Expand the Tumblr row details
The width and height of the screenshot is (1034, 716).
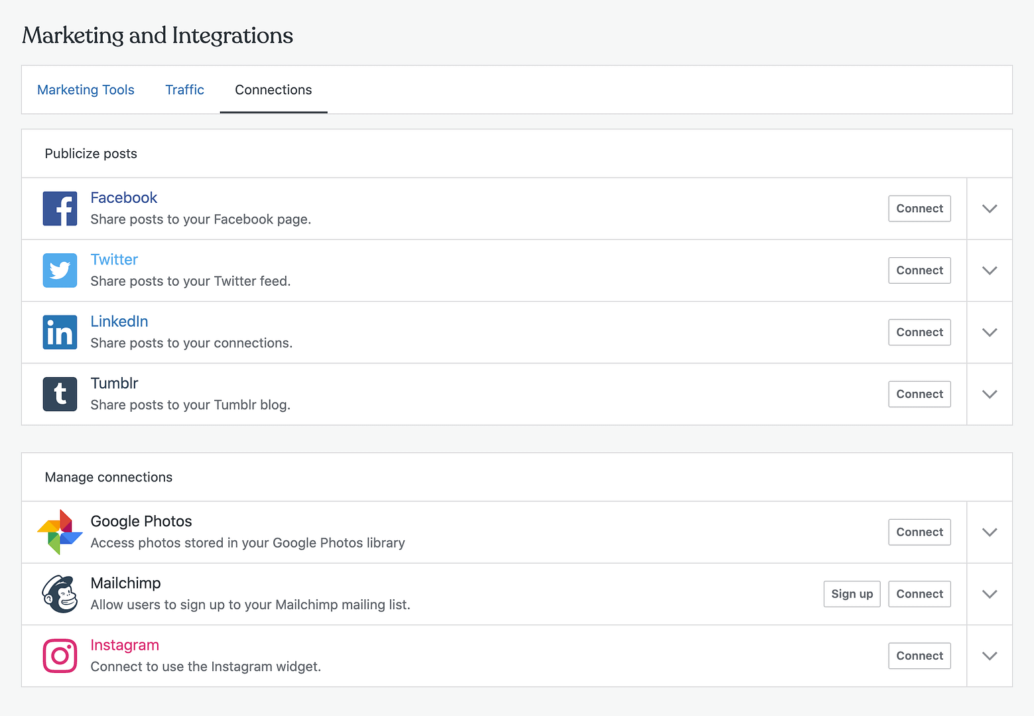(989, 394)
